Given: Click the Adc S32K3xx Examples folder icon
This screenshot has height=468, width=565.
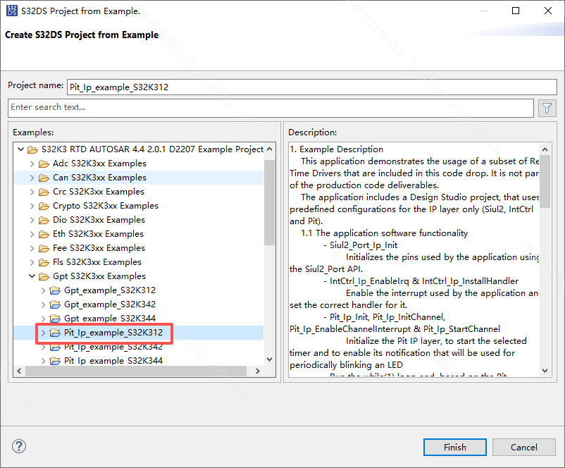Looking at the screenshot, I should coord(44,164).
